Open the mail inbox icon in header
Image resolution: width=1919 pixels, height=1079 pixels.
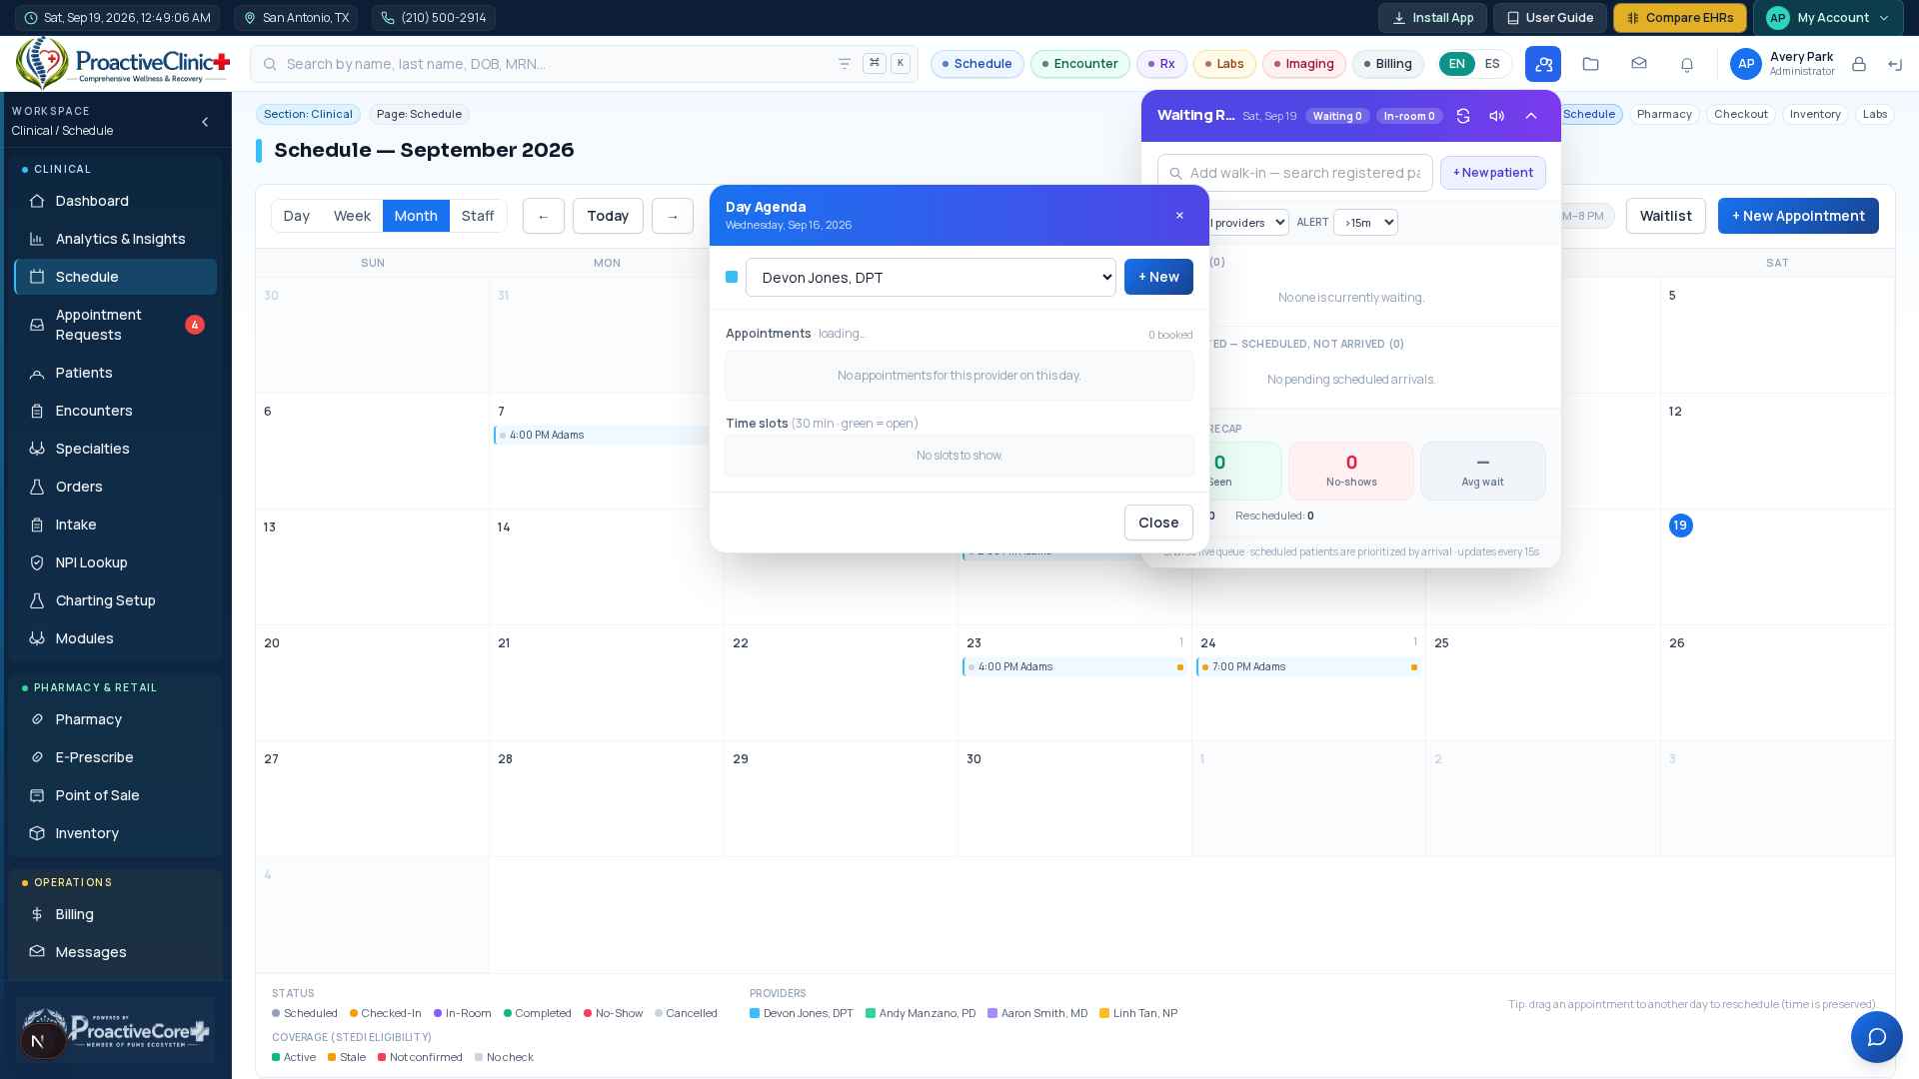(1639, 64)
